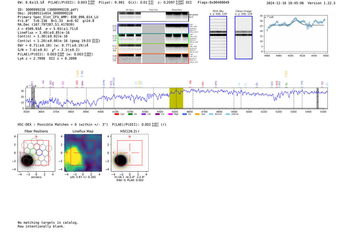The image size is (353, 240).
Task: Click the hatched gray band near 3550
Action: coord(33,98)
